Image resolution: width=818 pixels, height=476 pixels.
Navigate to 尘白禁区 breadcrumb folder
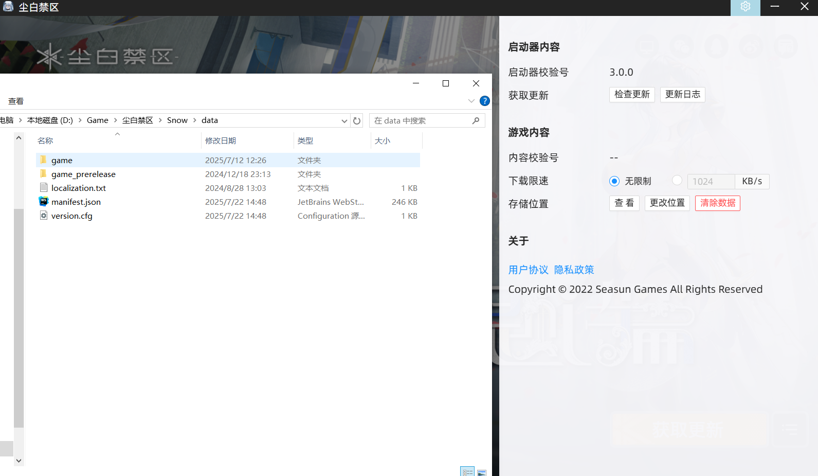pyautogui.click(x=137, y=120)
